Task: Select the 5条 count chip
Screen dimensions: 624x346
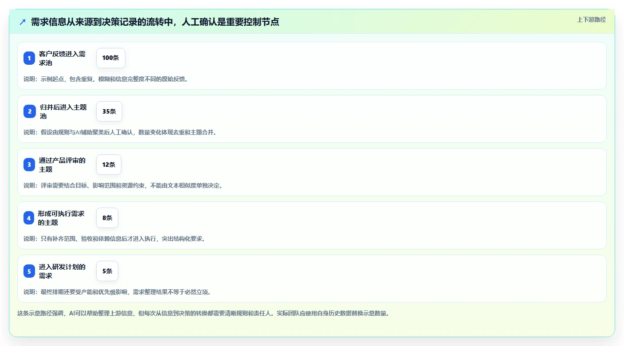Action: [107, 271]
